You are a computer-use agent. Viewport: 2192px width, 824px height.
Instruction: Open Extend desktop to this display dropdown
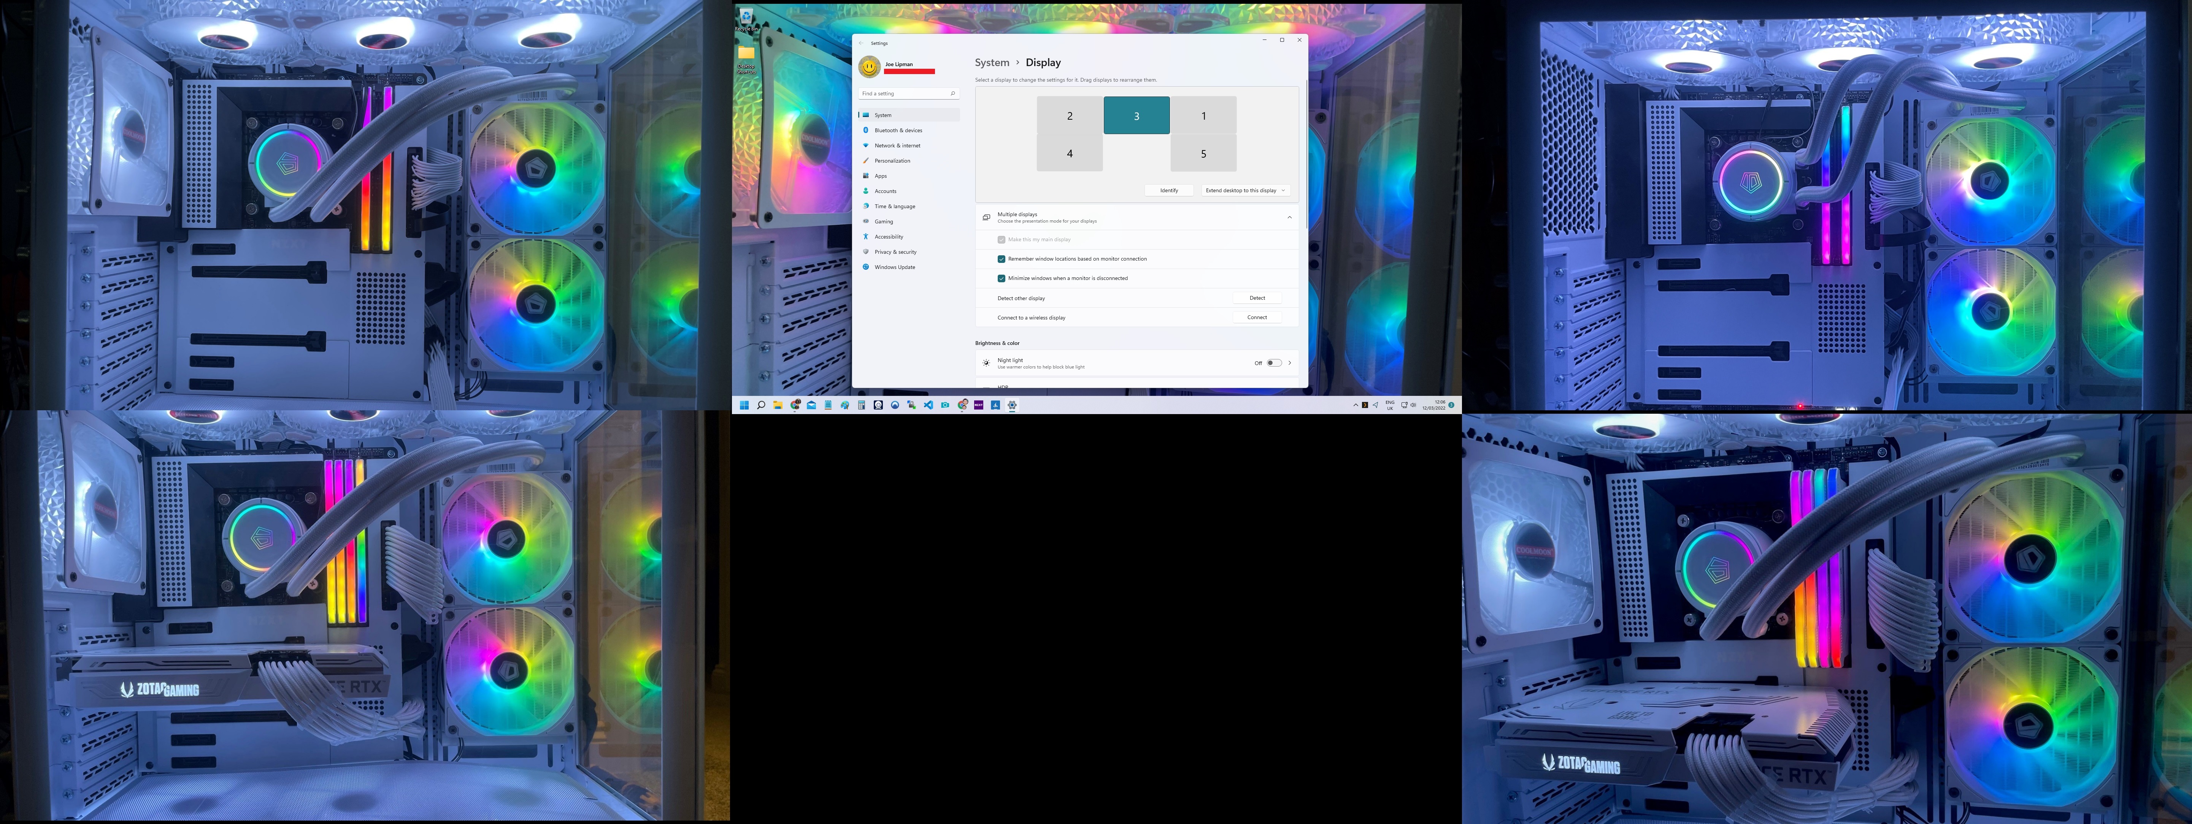tap(1245, 190)
